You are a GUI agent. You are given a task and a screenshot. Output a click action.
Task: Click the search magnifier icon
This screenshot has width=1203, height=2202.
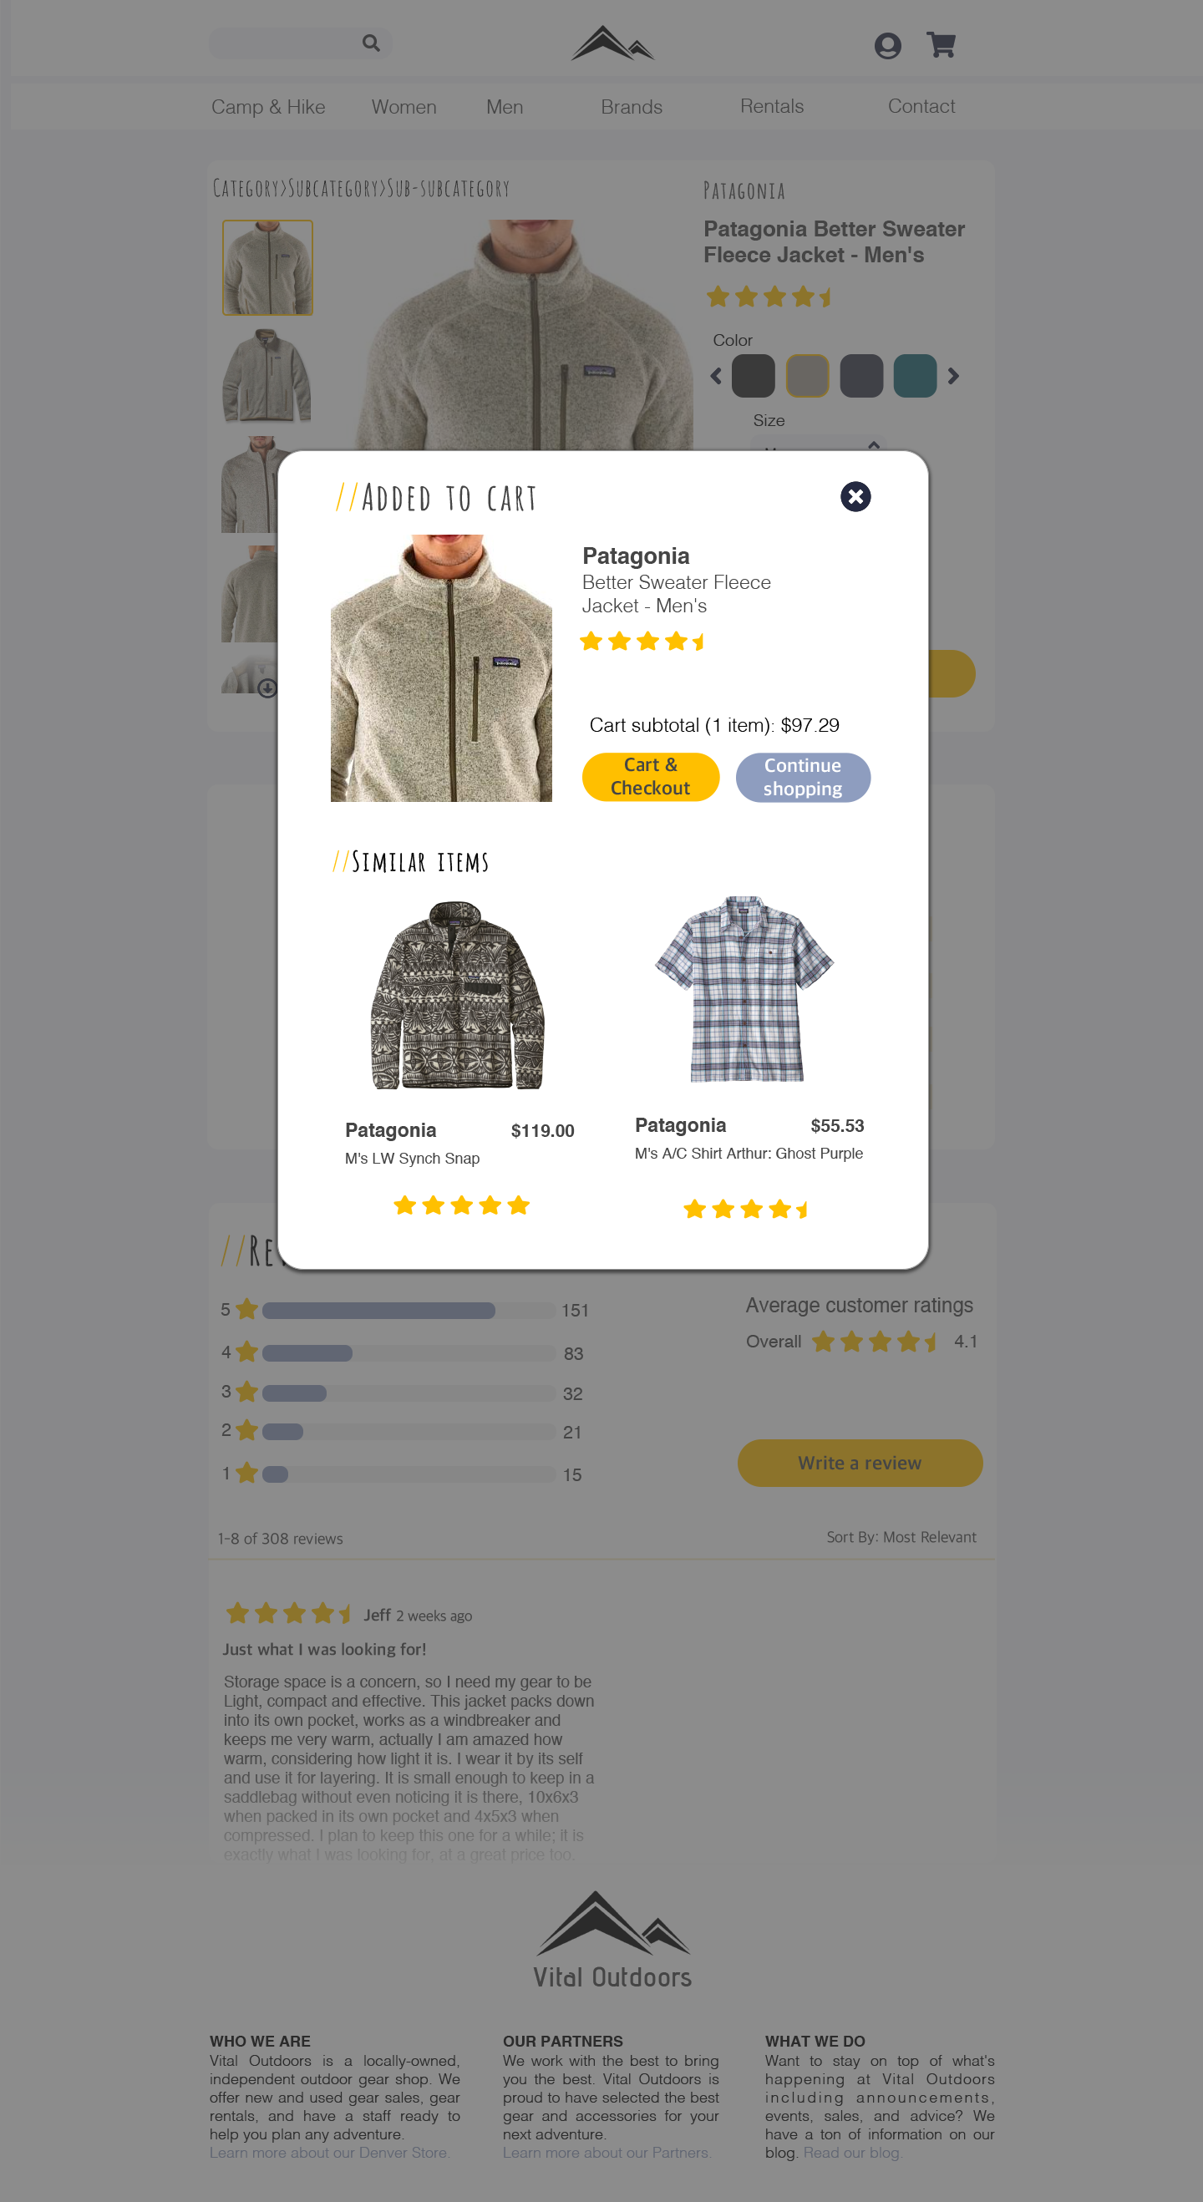click(x=370, y=43)
